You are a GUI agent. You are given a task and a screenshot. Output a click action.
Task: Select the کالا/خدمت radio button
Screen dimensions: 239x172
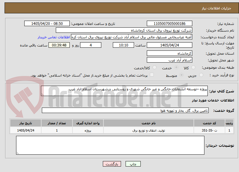tap(154, 67)
